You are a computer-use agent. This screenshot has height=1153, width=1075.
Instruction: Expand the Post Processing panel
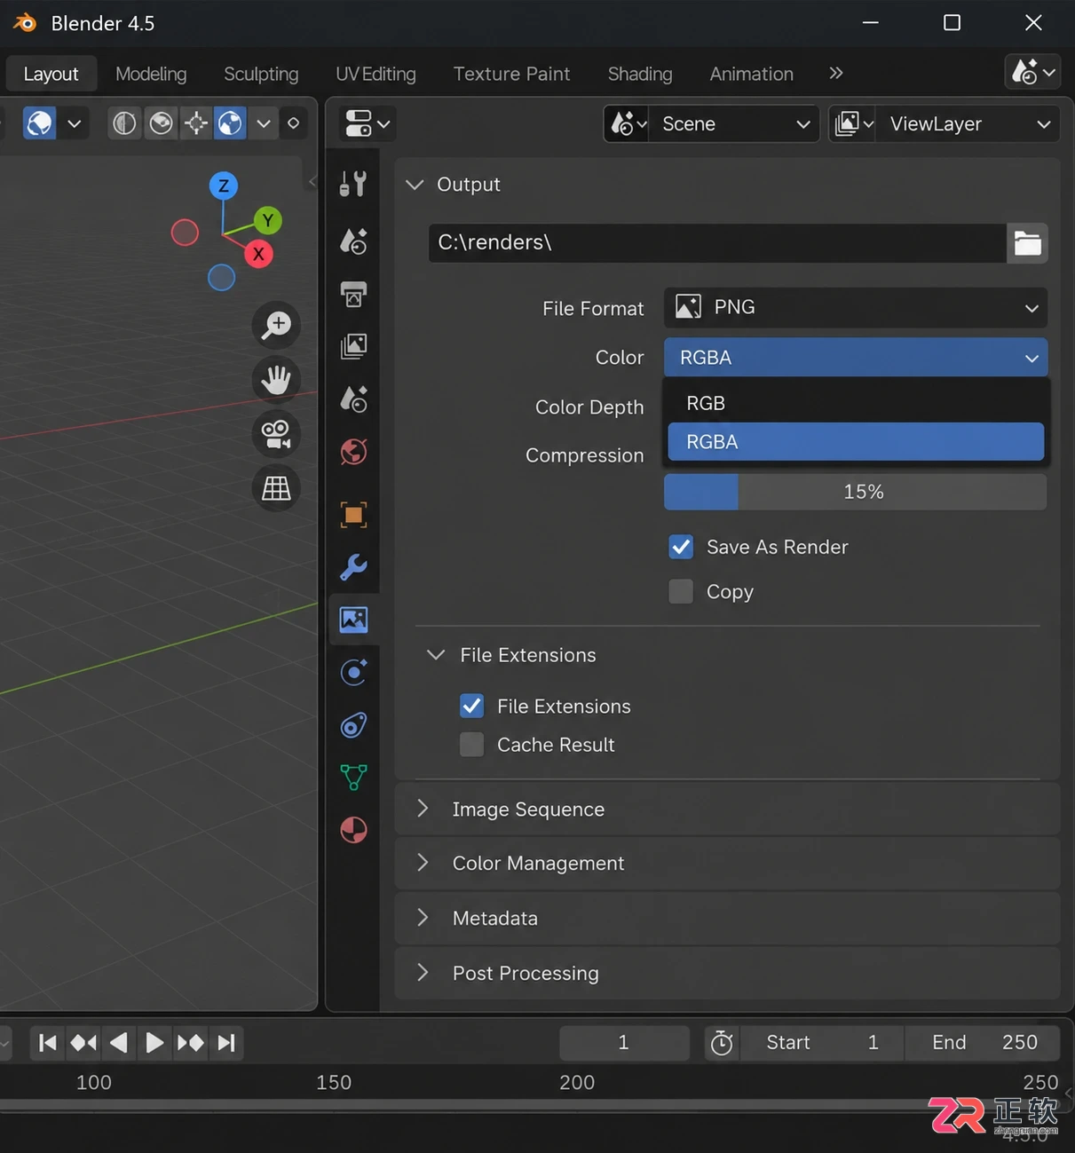pos(423,973)
